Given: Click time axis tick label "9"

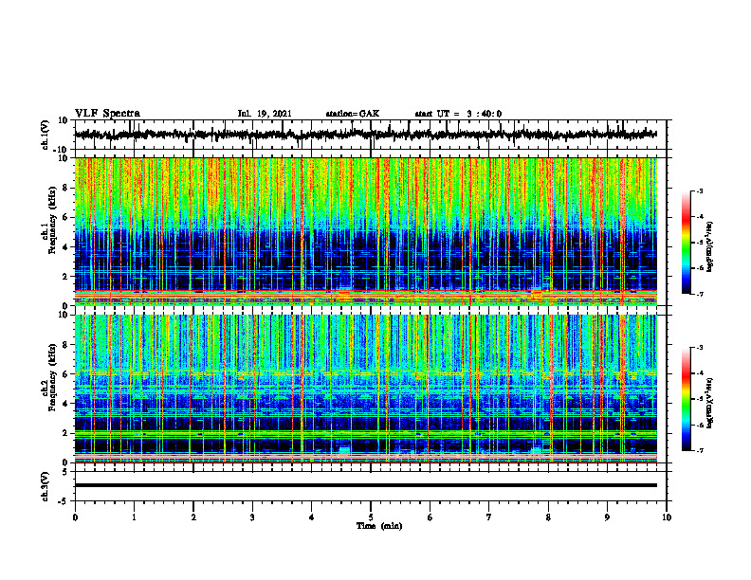Looking at the screenshot, I should click(607, 517).
